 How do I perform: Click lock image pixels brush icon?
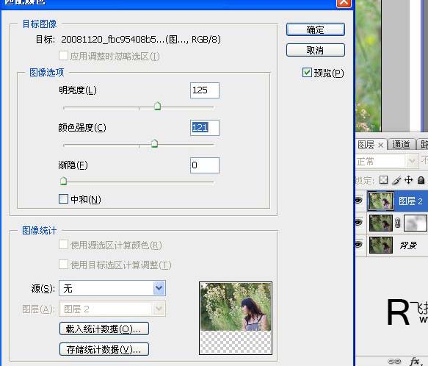coord(396,180)
